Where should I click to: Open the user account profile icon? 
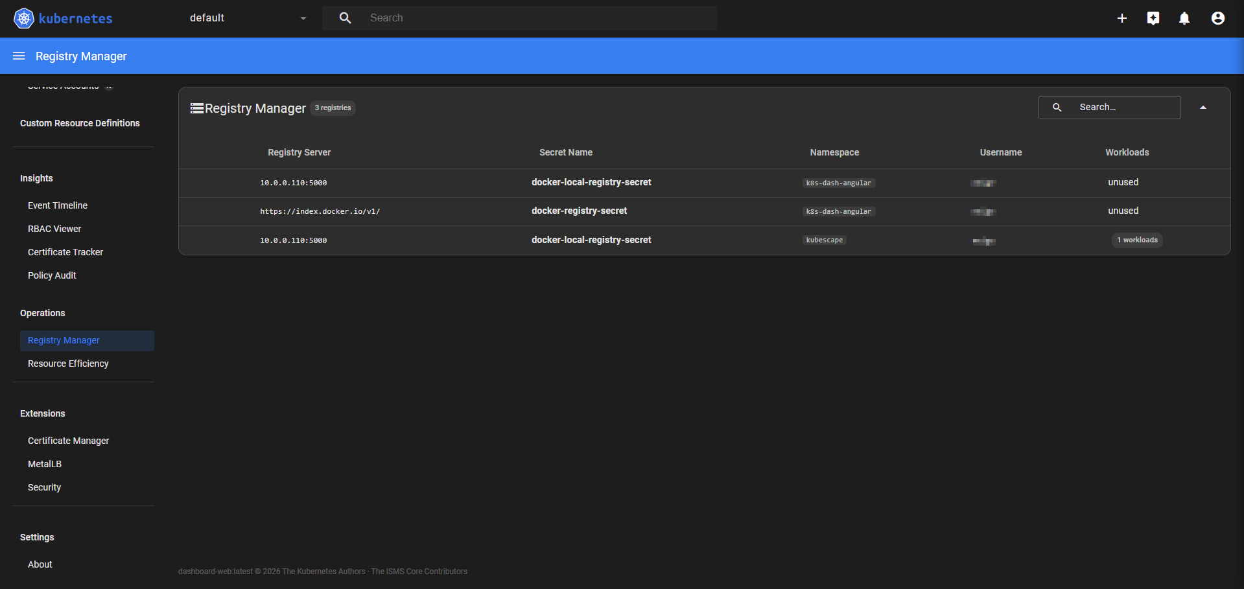[1218, 18]
